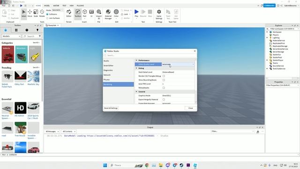Select Script Editor settings category
Image resolution: width=300 pixels, height=169 pixels.
(118, 66)
